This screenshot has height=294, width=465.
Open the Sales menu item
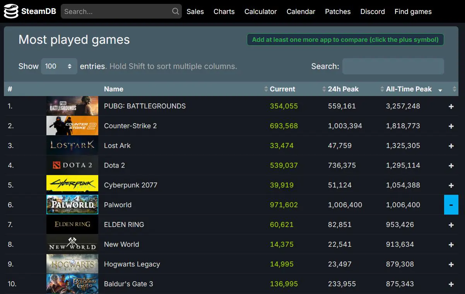[195, 12]
